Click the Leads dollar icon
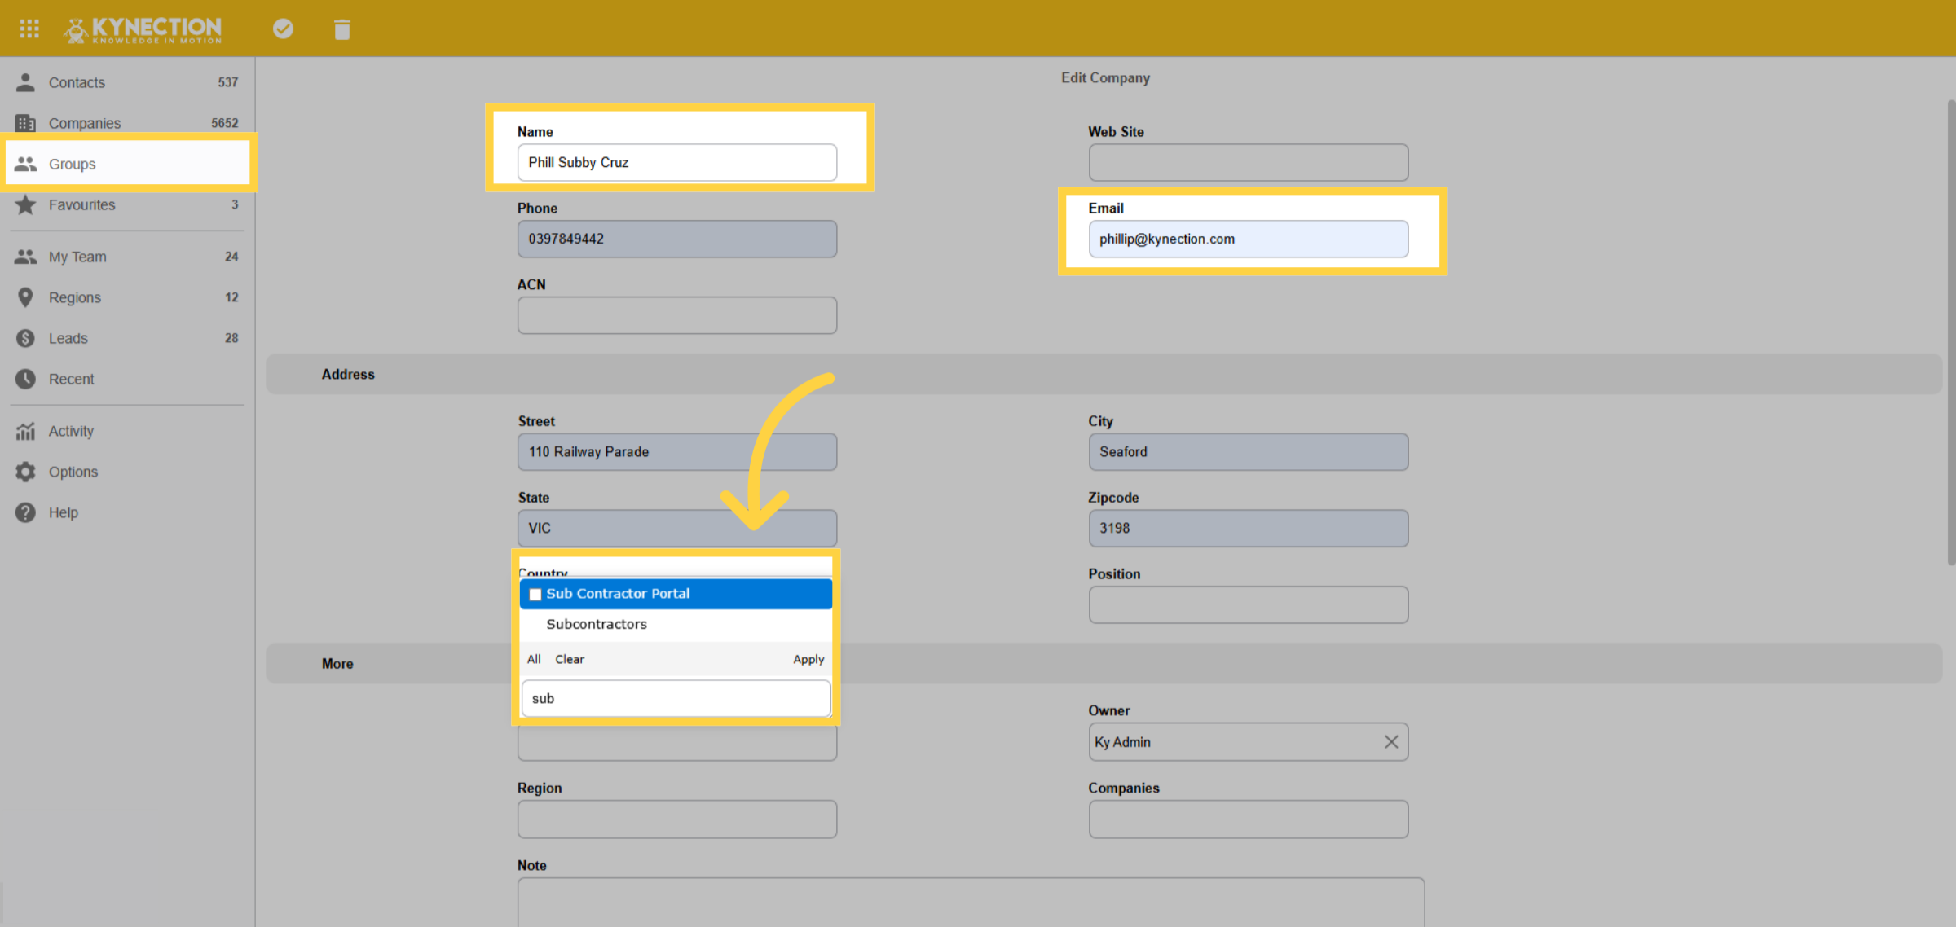This screenshot has height=927, width=1956. tap(25, 338)
